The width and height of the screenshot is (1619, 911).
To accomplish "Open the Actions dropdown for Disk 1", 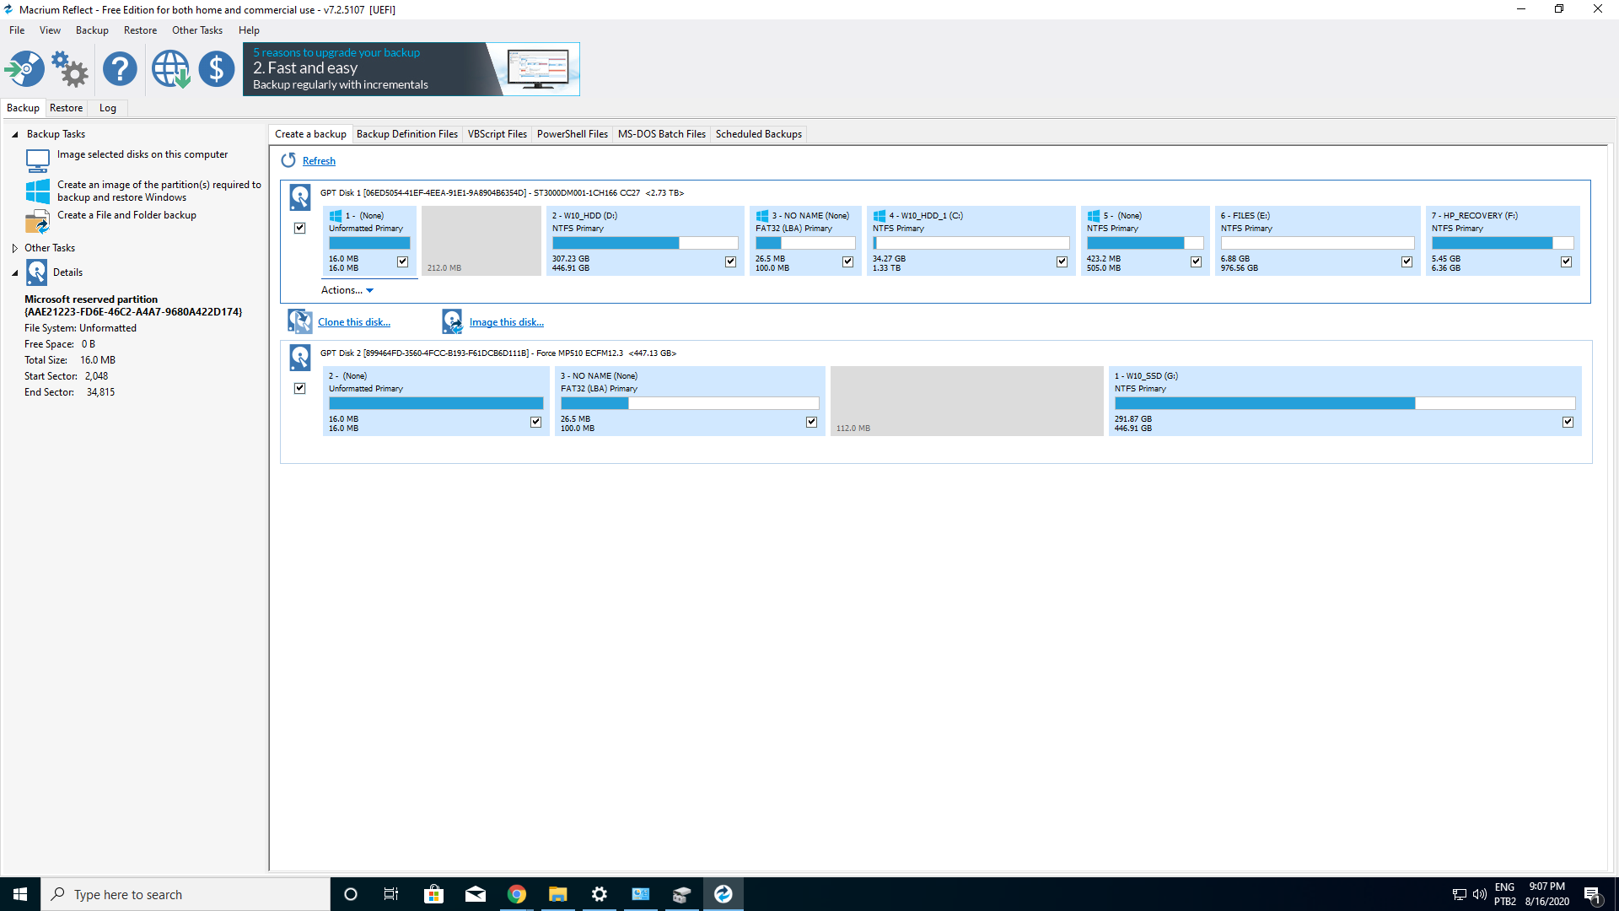I will pos(347,290).
